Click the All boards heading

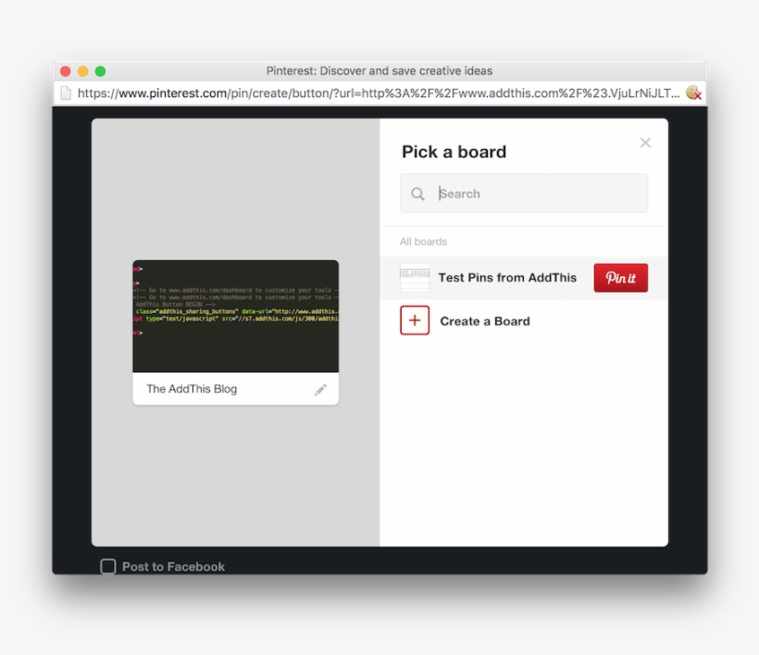(424, 241)
